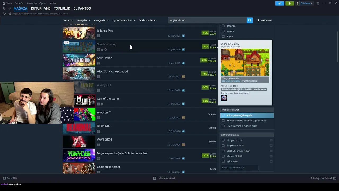
Task: Expand the Özel Kısımlar dropdown
Action: 147,20
